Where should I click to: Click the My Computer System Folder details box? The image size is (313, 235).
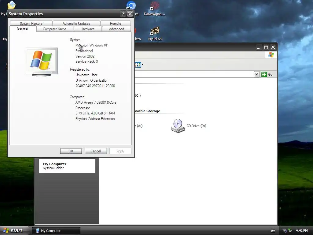[x=67, y=166]
